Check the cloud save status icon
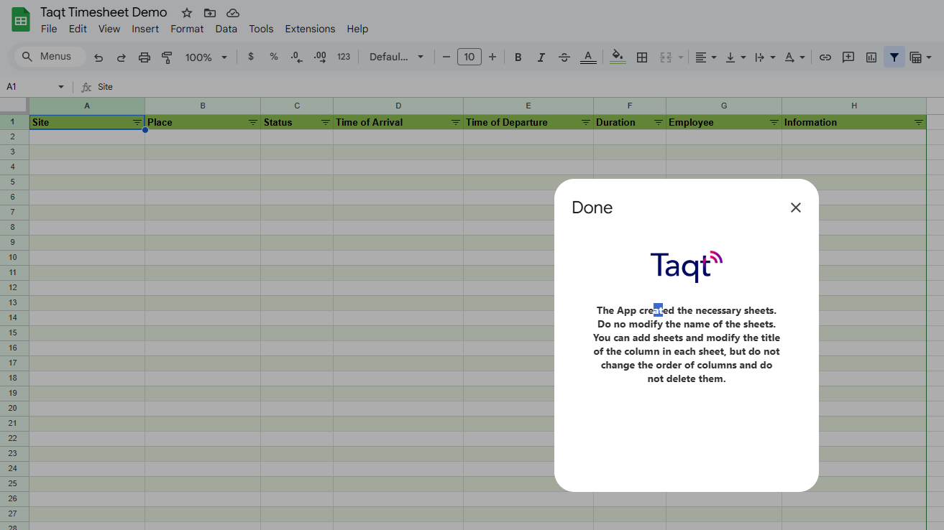This screenshot has width=944, height=530. click(233, 13)
